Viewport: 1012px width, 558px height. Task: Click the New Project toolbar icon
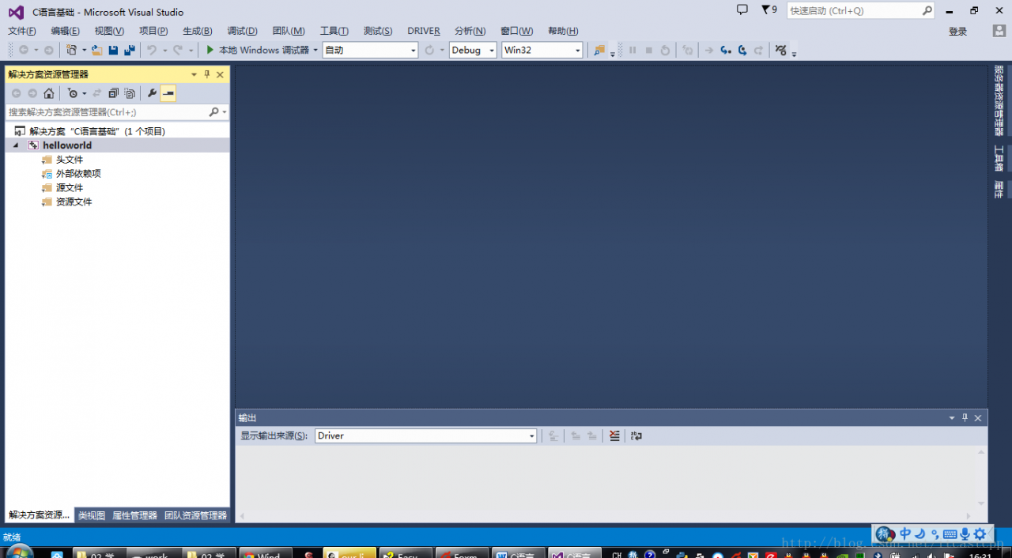71,50
